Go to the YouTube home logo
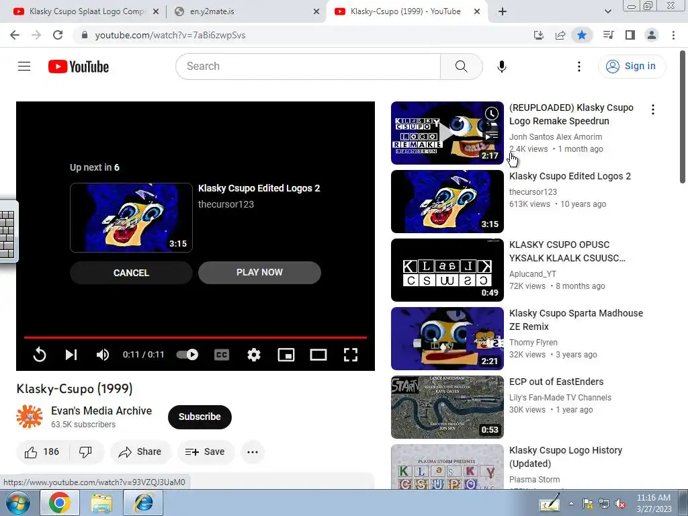 coord(79,67)
